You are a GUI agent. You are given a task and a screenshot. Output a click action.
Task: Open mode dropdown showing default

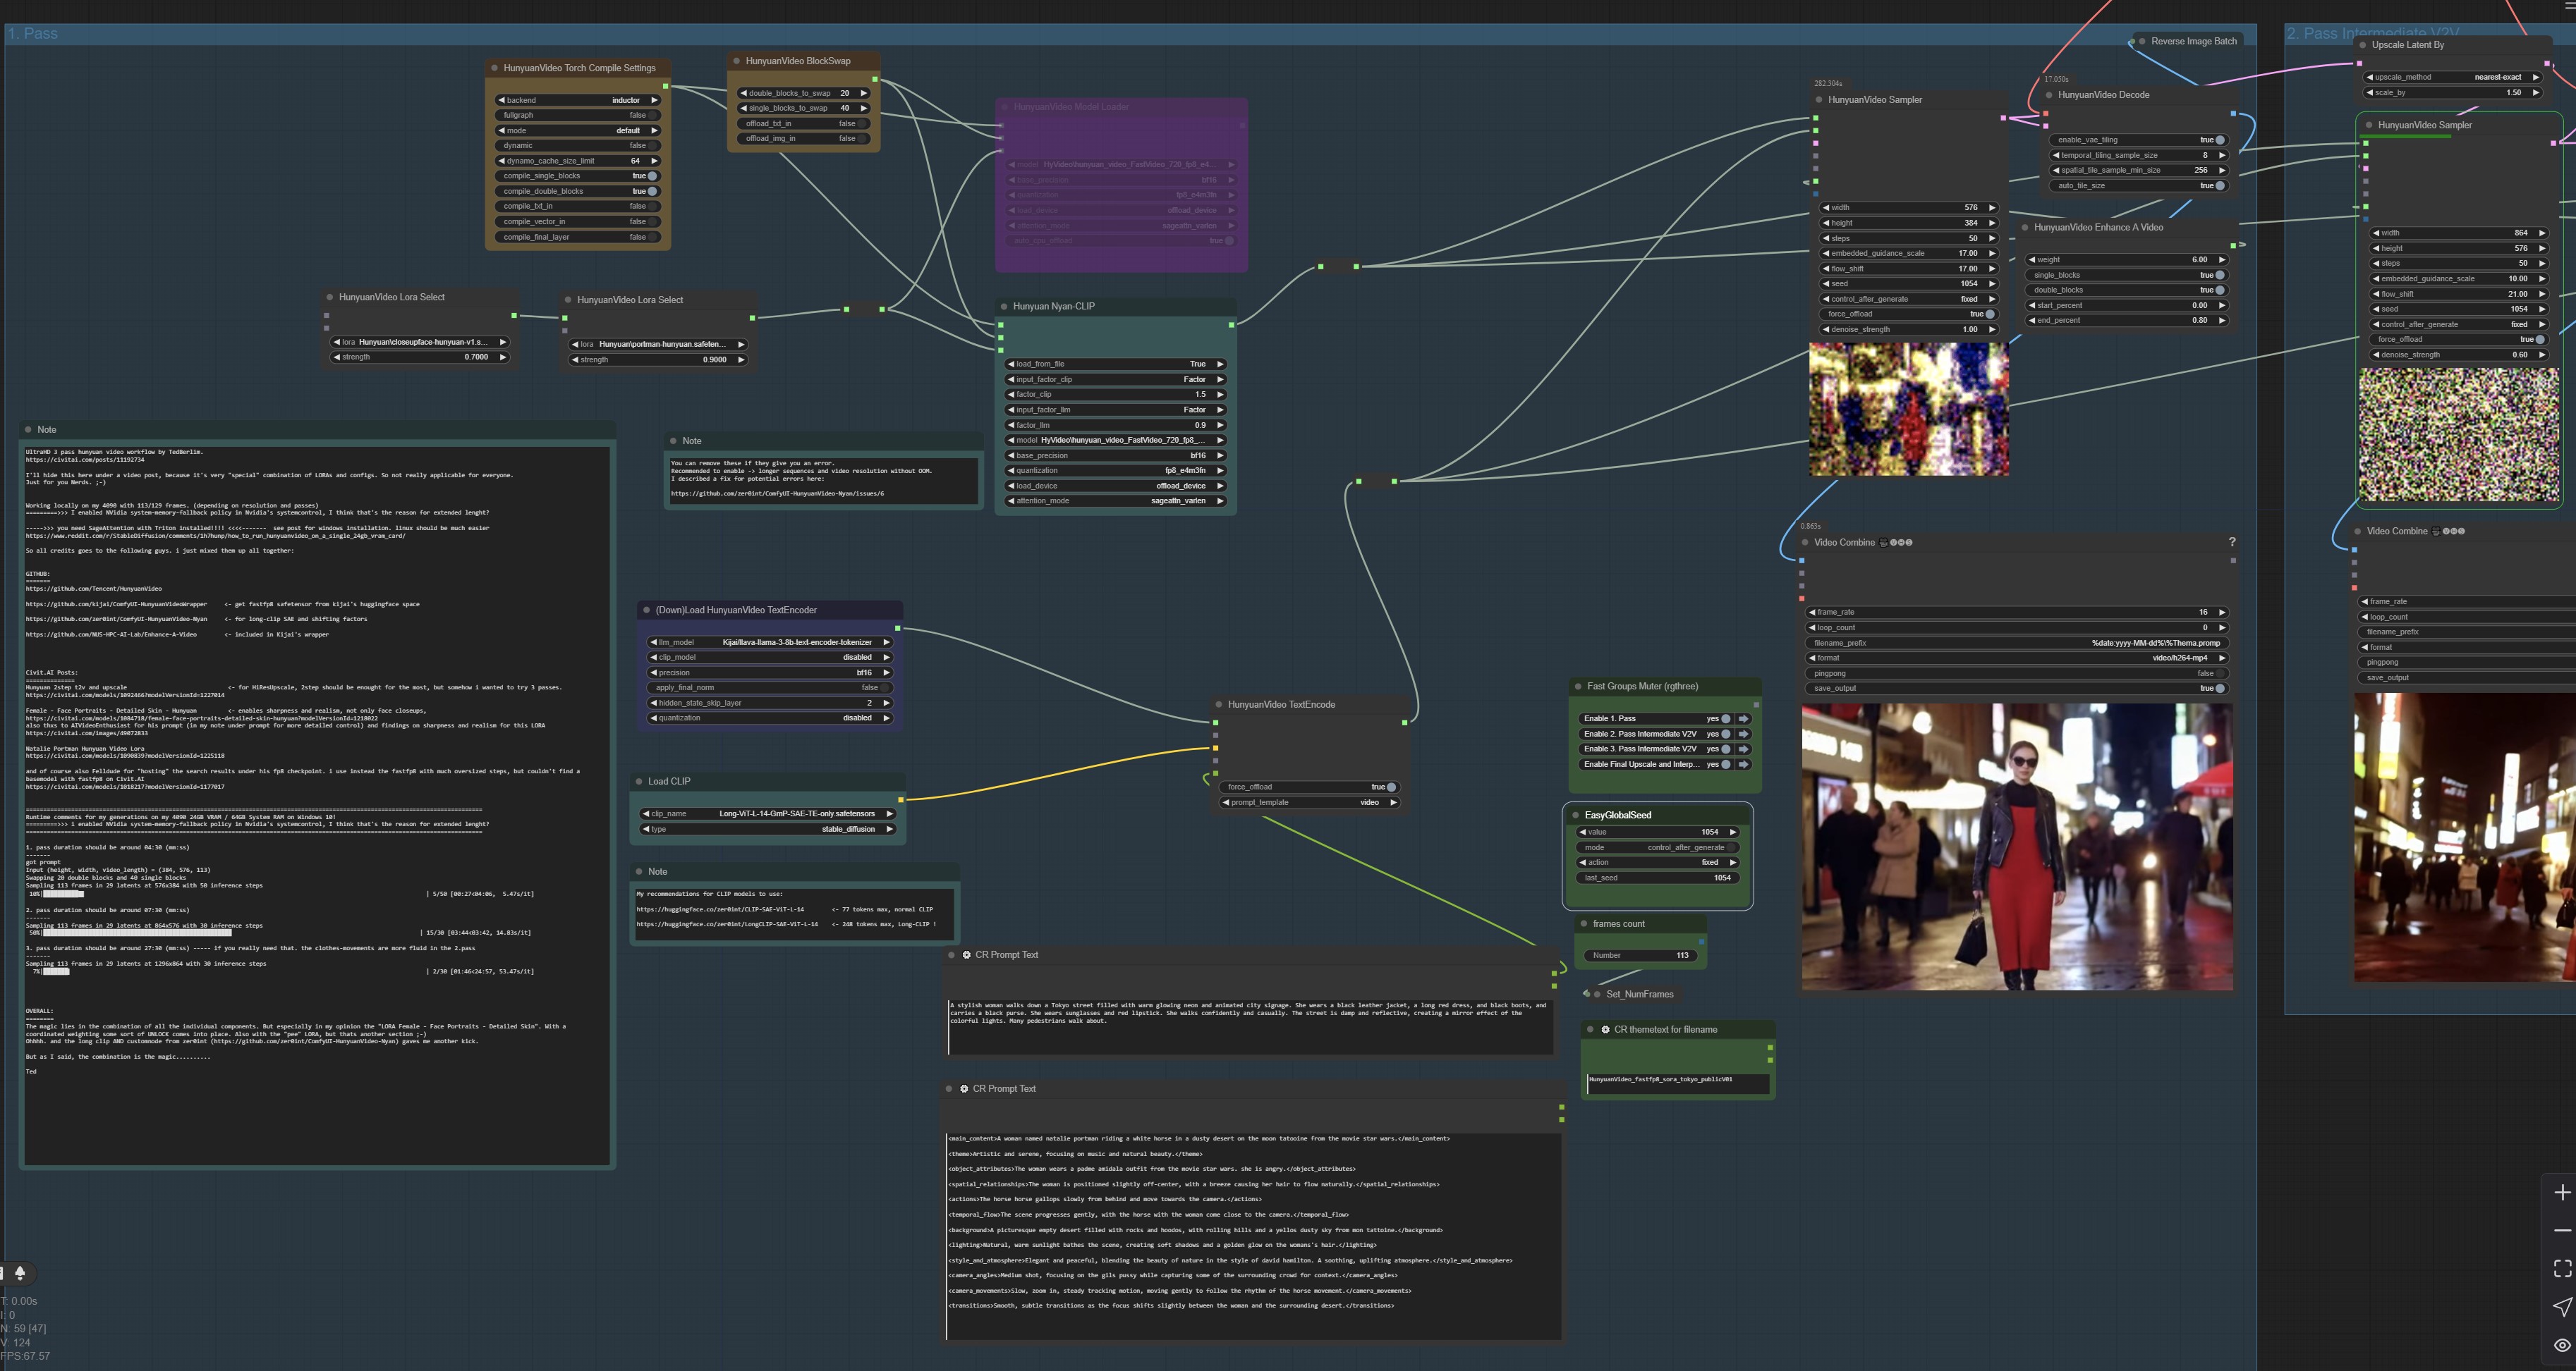[x=578, y=131]
